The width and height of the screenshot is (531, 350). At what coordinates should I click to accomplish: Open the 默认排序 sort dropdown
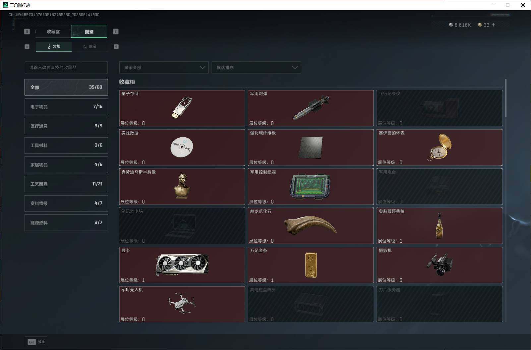[256, 67]
